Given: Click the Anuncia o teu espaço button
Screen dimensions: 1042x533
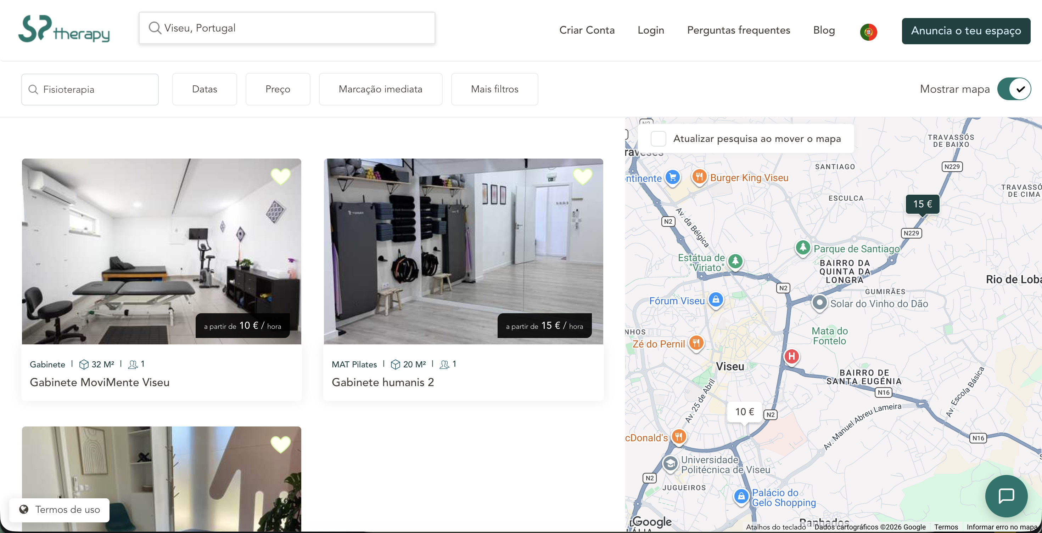Looking at the screenshot, I should tap(965, 31).
